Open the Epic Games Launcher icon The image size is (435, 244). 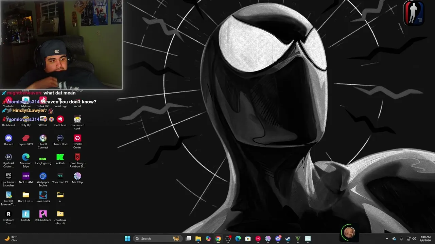(x=8, y=180)
